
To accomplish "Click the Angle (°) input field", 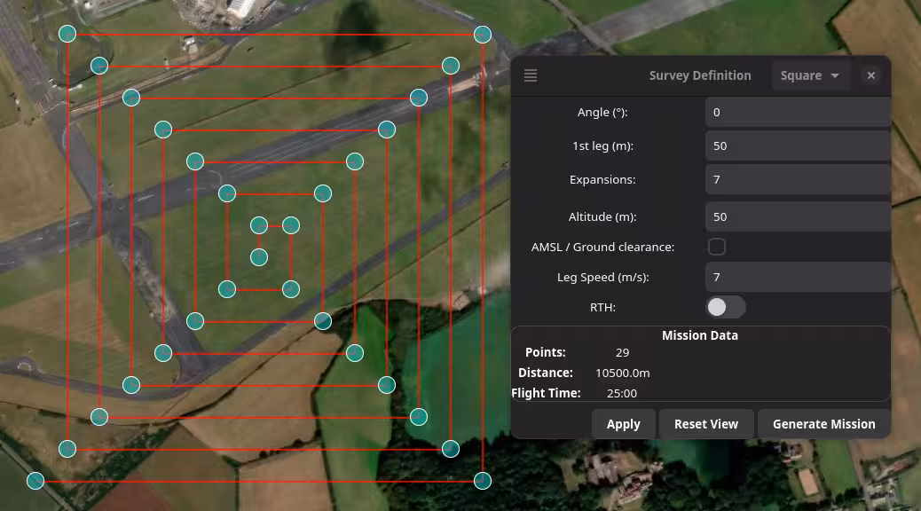I will [797, 112].
